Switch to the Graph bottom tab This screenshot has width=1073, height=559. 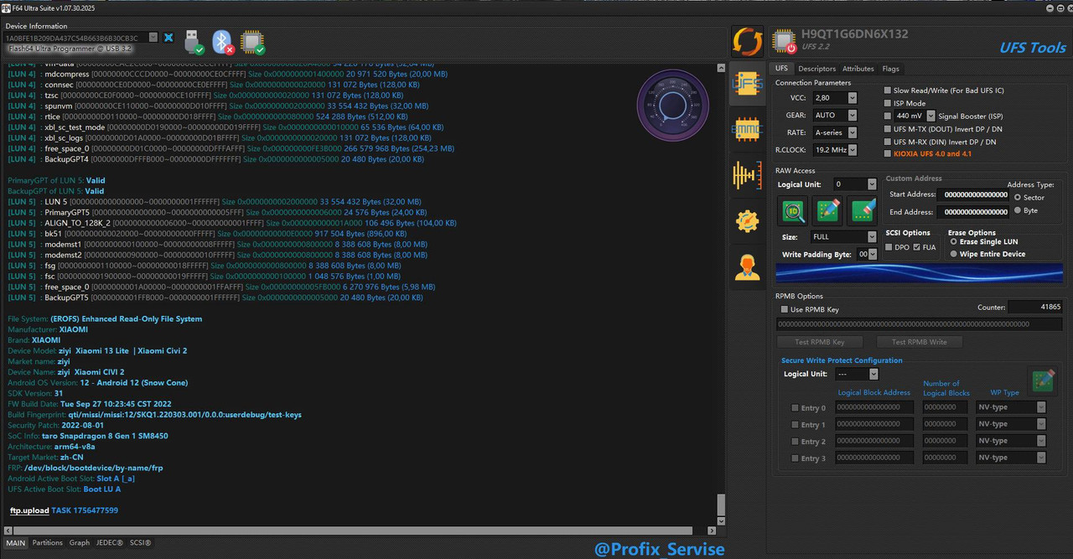coord(80,543)
